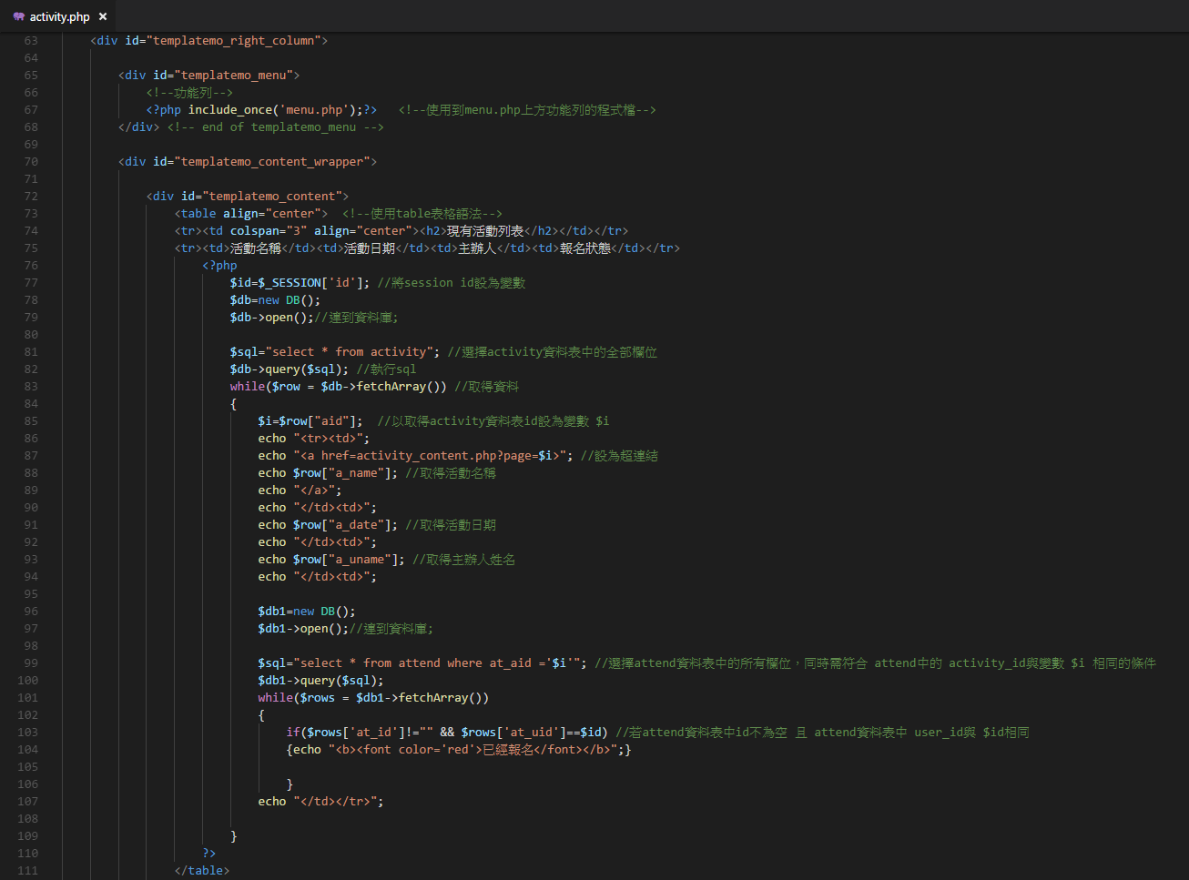
Task: Click the echo $row["a_uname"] line
Action: pos(331,560)
